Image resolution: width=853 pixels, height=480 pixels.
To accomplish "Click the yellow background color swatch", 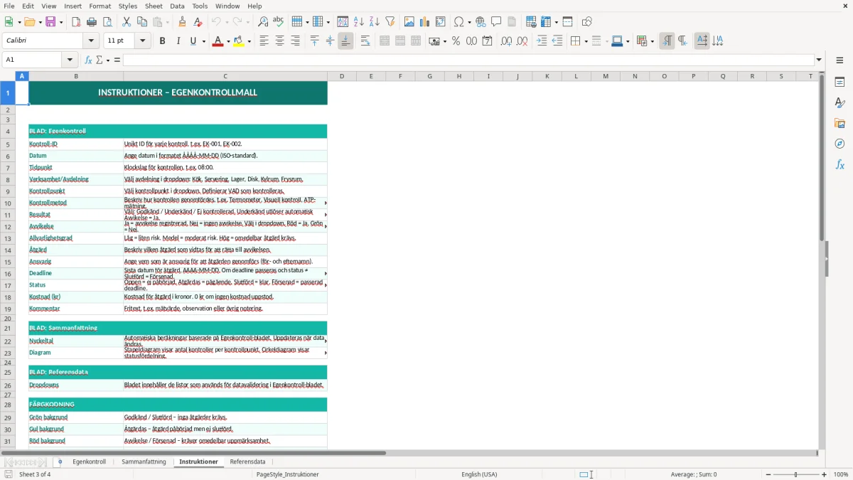I will tap(240, 41).
